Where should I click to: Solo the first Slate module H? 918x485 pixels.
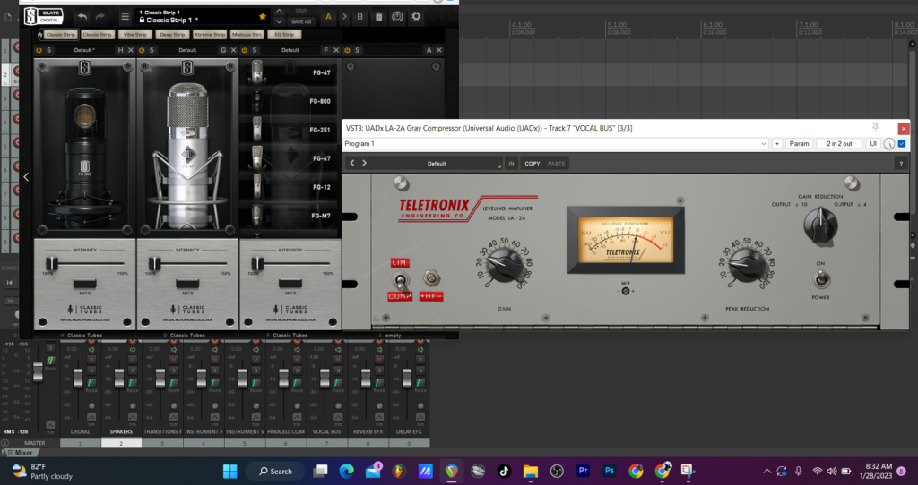[x=48, y=50]
